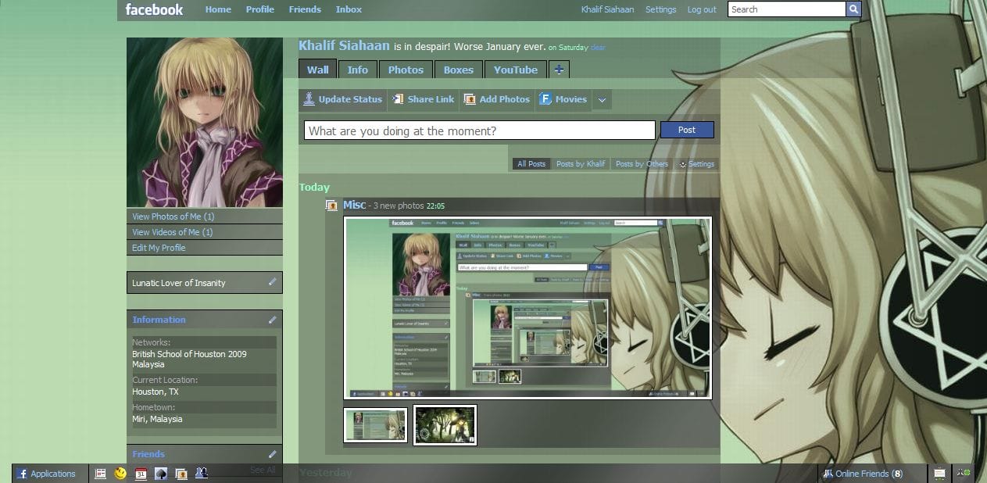Open the large Misc album screenshot photo
The height and width of the screenshot is (483, 987).
point(527,308)
